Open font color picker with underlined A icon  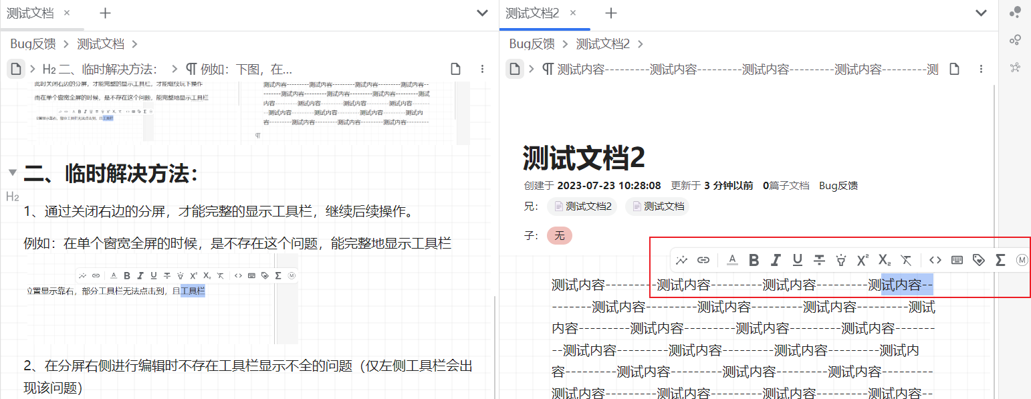point(732,260)
